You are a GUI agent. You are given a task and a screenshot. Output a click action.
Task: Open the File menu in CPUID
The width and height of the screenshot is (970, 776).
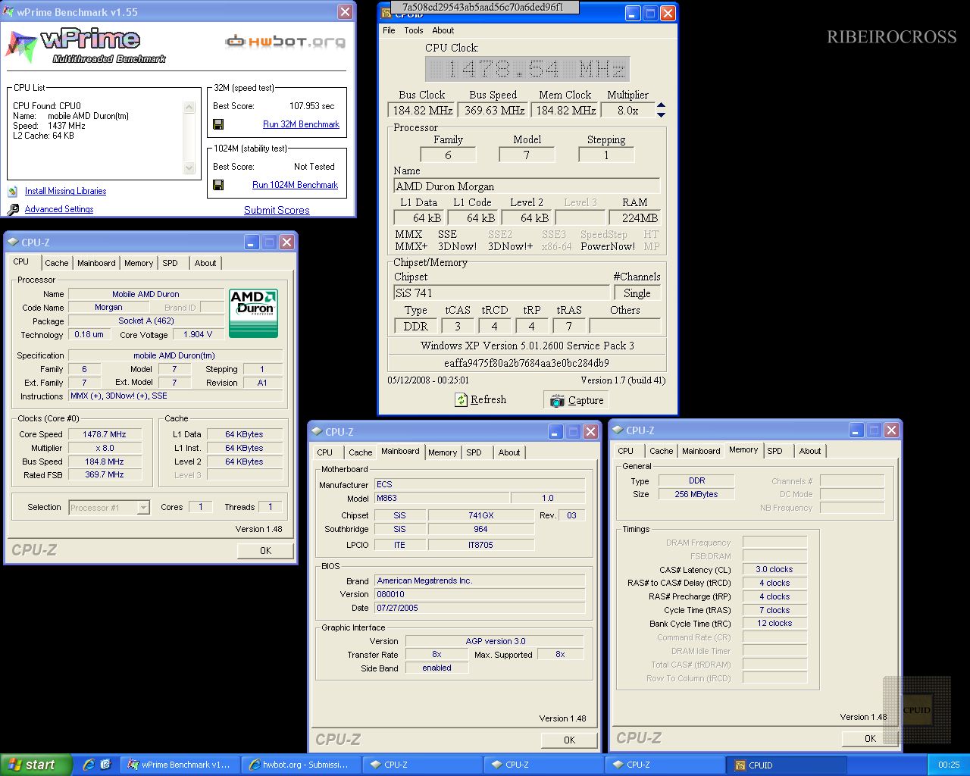(389, 30)
